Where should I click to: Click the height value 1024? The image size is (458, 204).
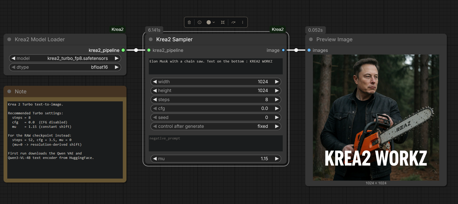pos(263,90)
